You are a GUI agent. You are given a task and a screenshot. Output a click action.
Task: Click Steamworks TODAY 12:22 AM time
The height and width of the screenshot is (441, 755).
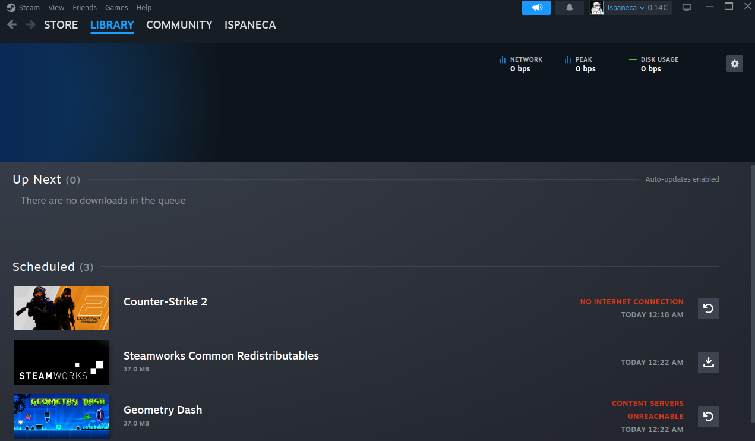click(652, 363)
